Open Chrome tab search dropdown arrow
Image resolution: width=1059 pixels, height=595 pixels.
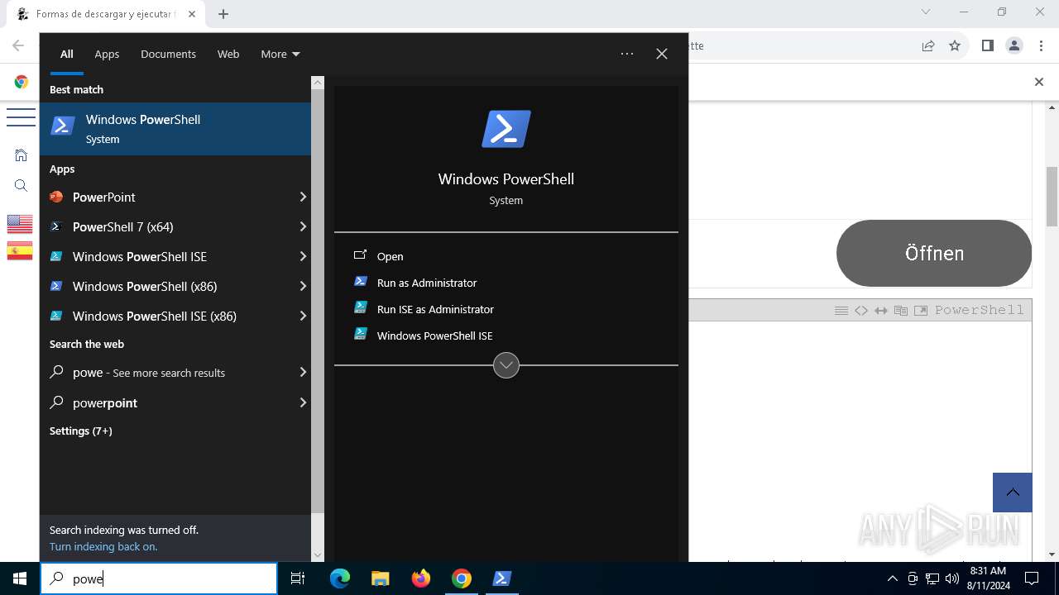pyautogui.click(x=926, y=12)
